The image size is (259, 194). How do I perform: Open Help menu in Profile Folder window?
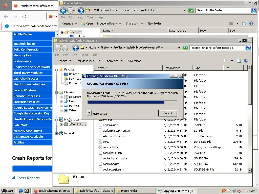(100, 17)
